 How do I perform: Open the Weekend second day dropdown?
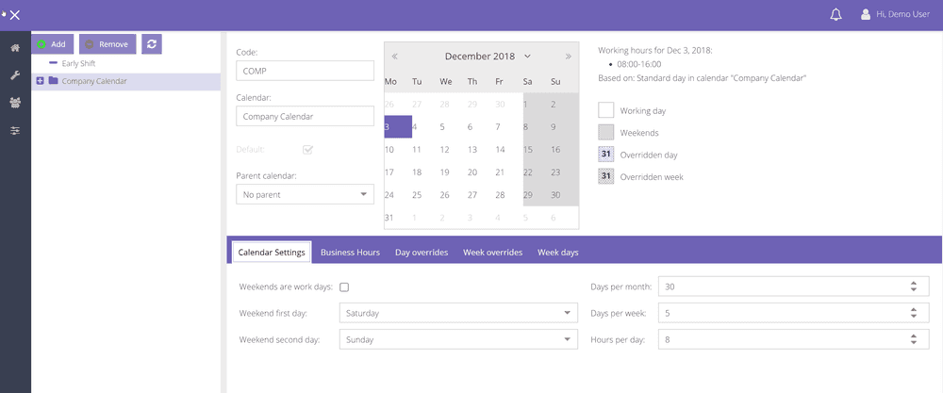[x=458, y=339]
